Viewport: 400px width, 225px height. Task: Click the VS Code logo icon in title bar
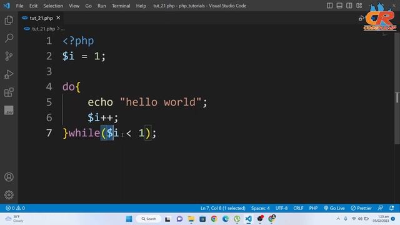point(7,6)
